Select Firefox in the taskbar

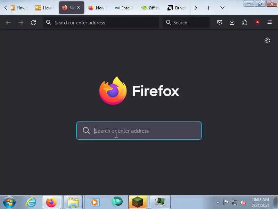click(51, 202)
